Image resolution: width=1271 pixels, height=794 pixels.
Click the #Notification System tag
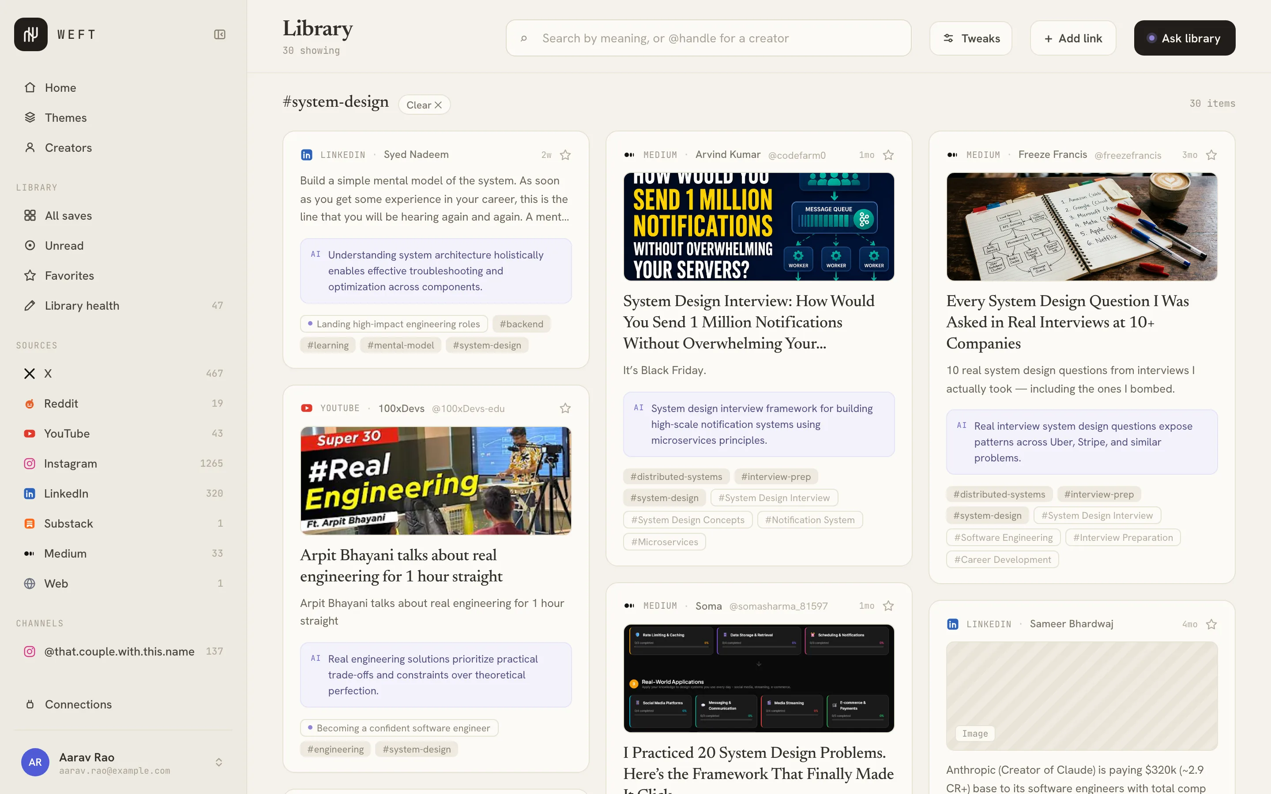coord(810,520)
